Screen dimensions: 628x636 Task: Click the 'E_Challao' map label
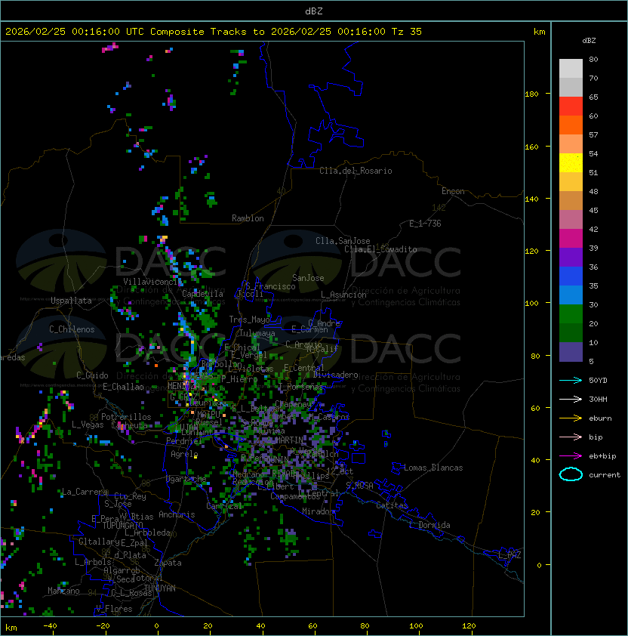pyautogui.click(x=123, y=387)
